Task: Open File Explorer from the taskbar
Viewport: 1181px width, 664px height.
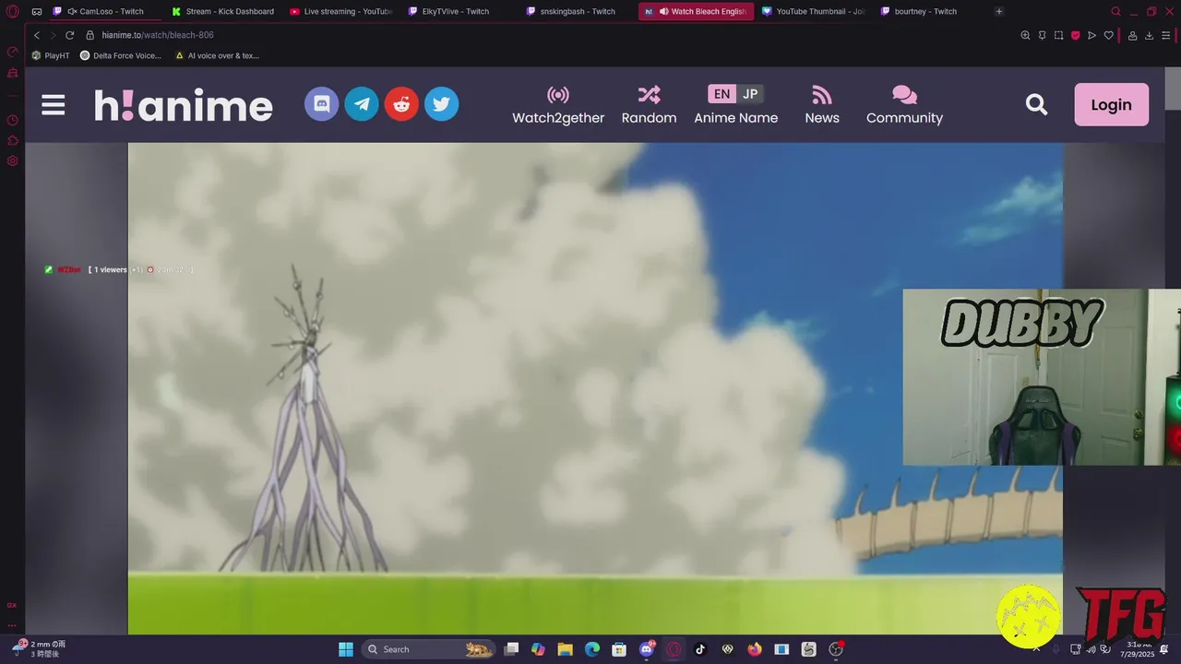Action: (565, 649)
